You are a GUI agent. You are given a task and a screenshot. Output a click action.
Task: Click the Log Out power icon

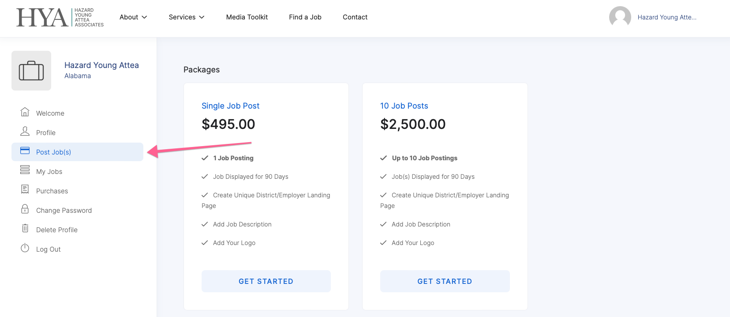click(x=25, y=248)
